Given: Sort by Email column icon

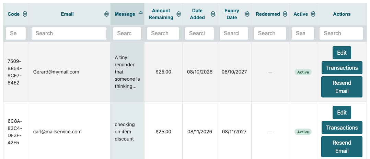Looking at the screenshot, I should click(x=107, y=14).
